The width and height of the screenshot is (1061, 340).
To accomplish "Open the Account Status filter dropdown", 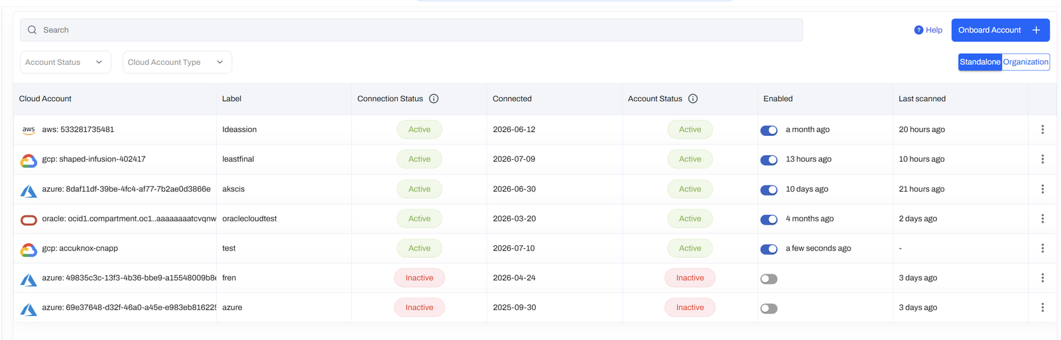I will [66, 62].
